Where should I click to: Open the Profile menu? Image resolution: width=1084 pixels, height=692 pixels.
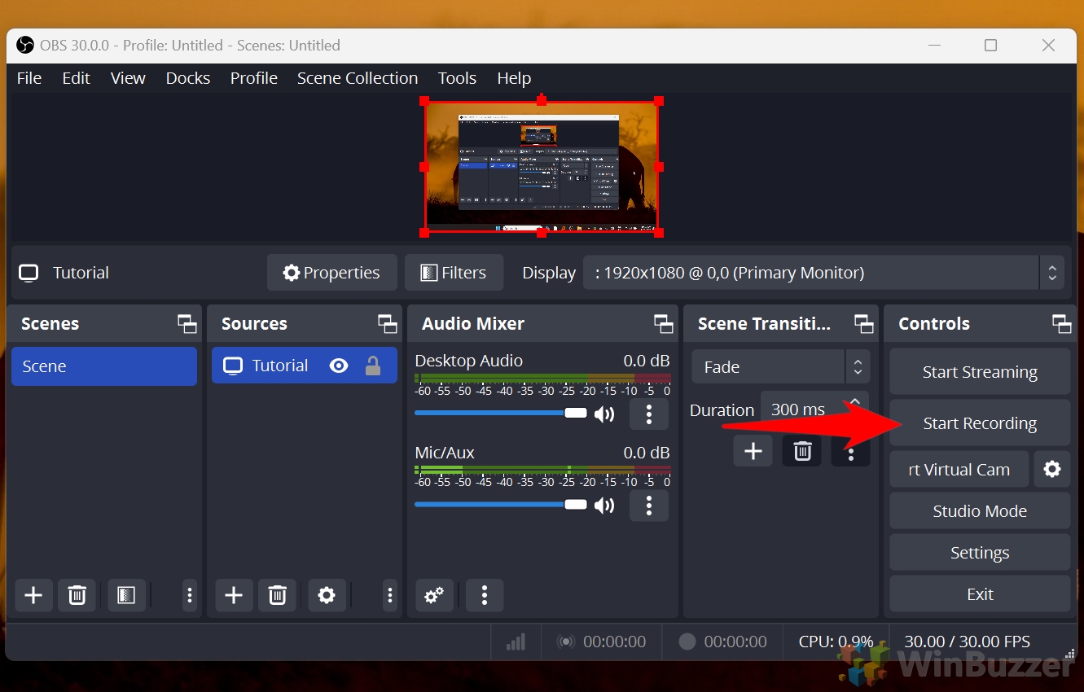tap(254, 78)
